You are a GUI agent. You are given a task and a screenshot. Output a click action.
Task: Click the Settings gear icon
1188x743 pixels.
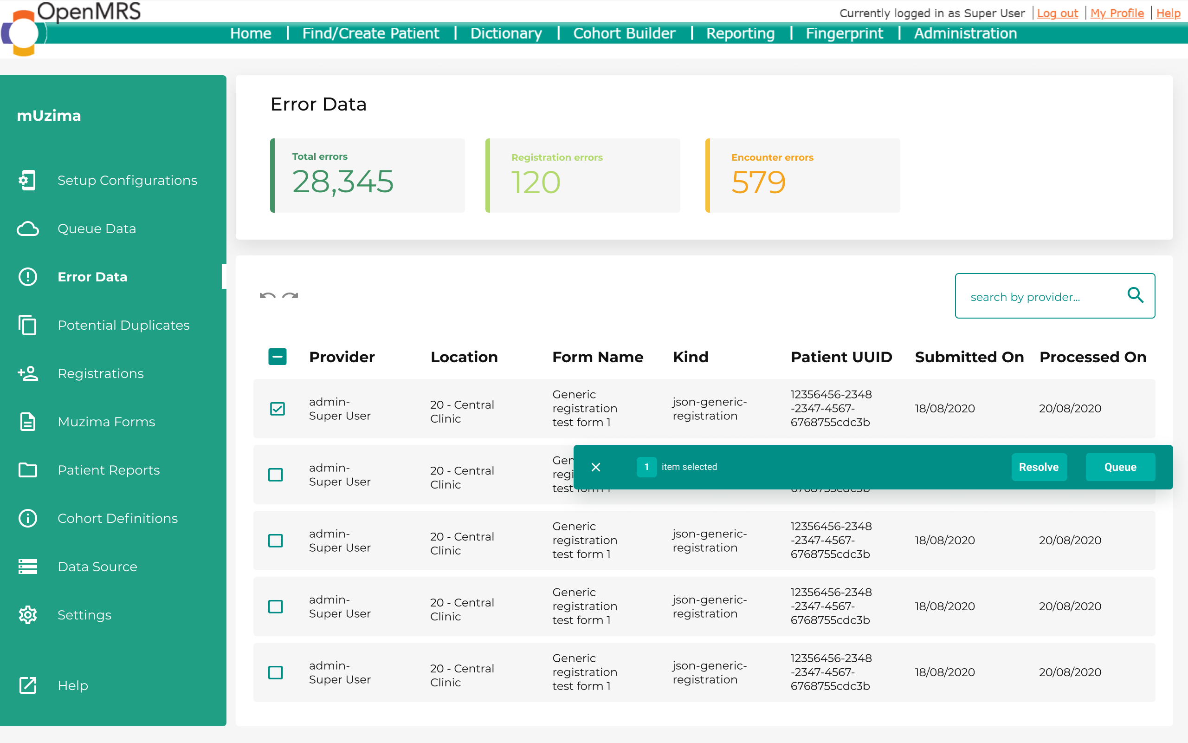pyautogui.click(x=27, y=615)
